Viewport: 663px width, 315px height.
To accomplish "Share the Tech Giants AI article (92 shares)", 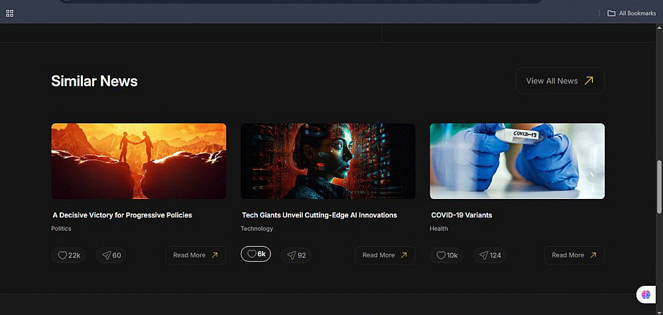I will click(296, 255).
